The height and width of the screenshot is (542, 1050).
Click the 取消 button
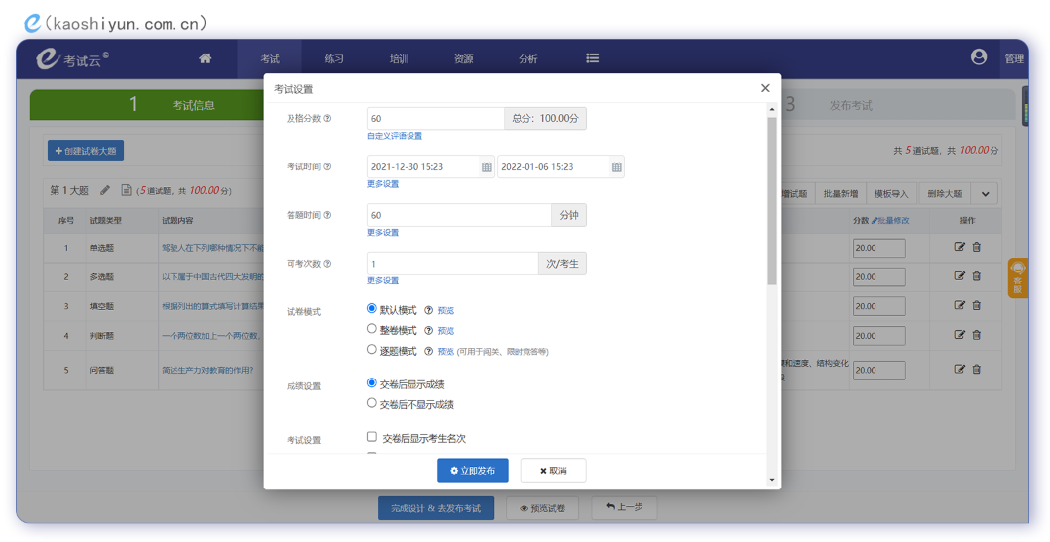coord(553,471)
